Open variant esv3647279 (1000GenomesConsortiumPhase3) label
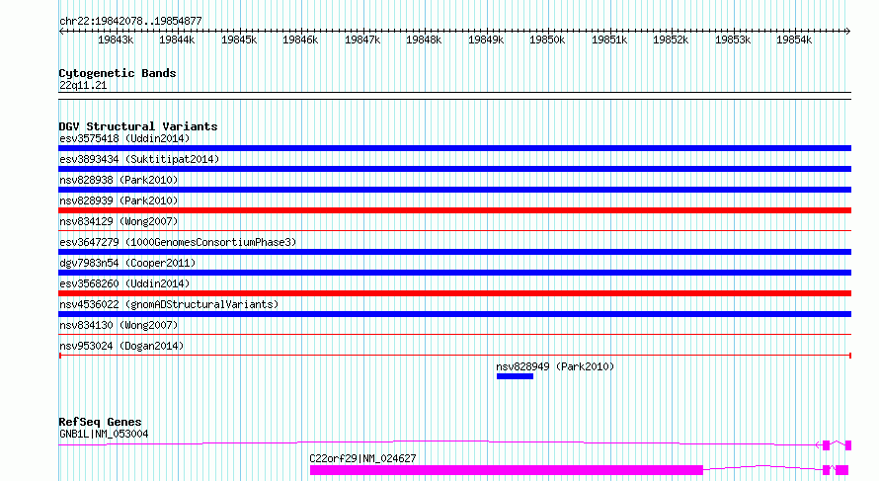This screenshot has width=879, height=481. pyautogui.click(x=178, y=242)
